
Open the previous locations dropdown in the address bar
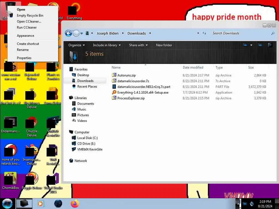198,33
